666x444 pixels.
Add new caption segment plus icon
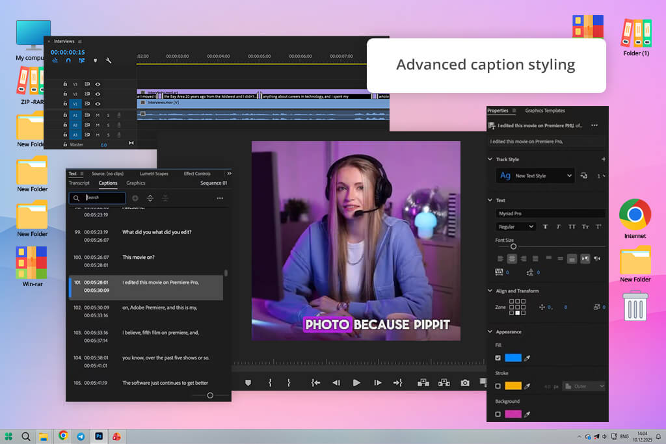135,198
